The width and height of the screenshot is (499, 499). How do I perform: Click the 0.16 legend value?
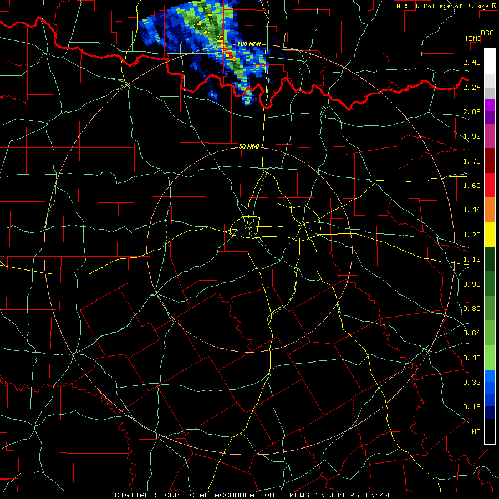(x=472, y=407)
